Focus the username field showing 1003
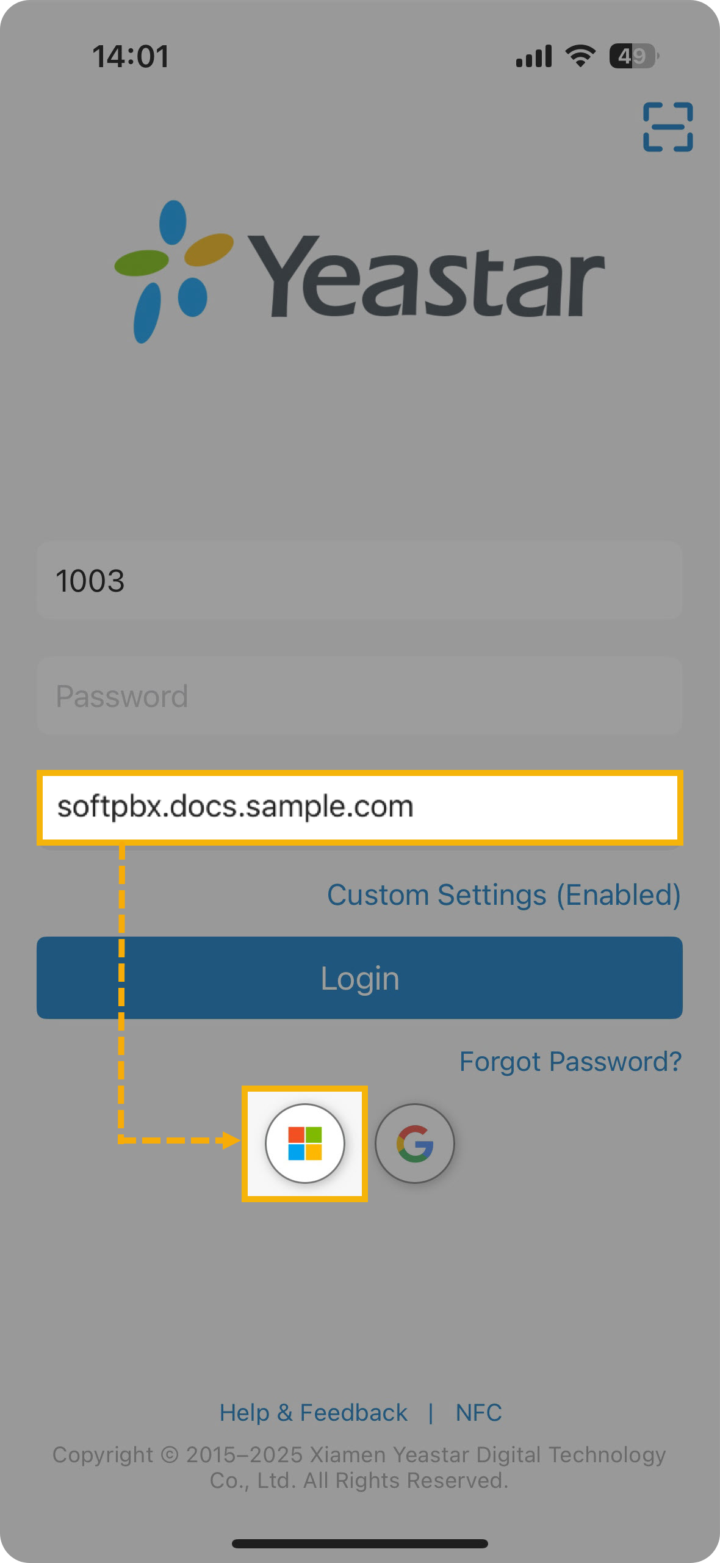The width and height of the screenshot is (720, 1563). pyautogui.click(x=359, y=580)
